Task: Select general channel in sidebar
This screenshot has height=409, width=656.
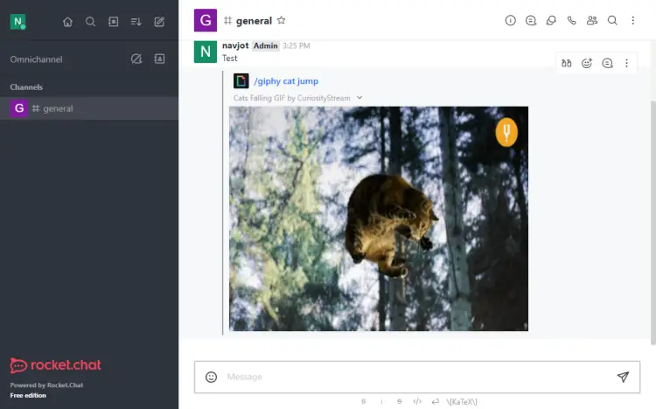Action: (x=58, y=108)
